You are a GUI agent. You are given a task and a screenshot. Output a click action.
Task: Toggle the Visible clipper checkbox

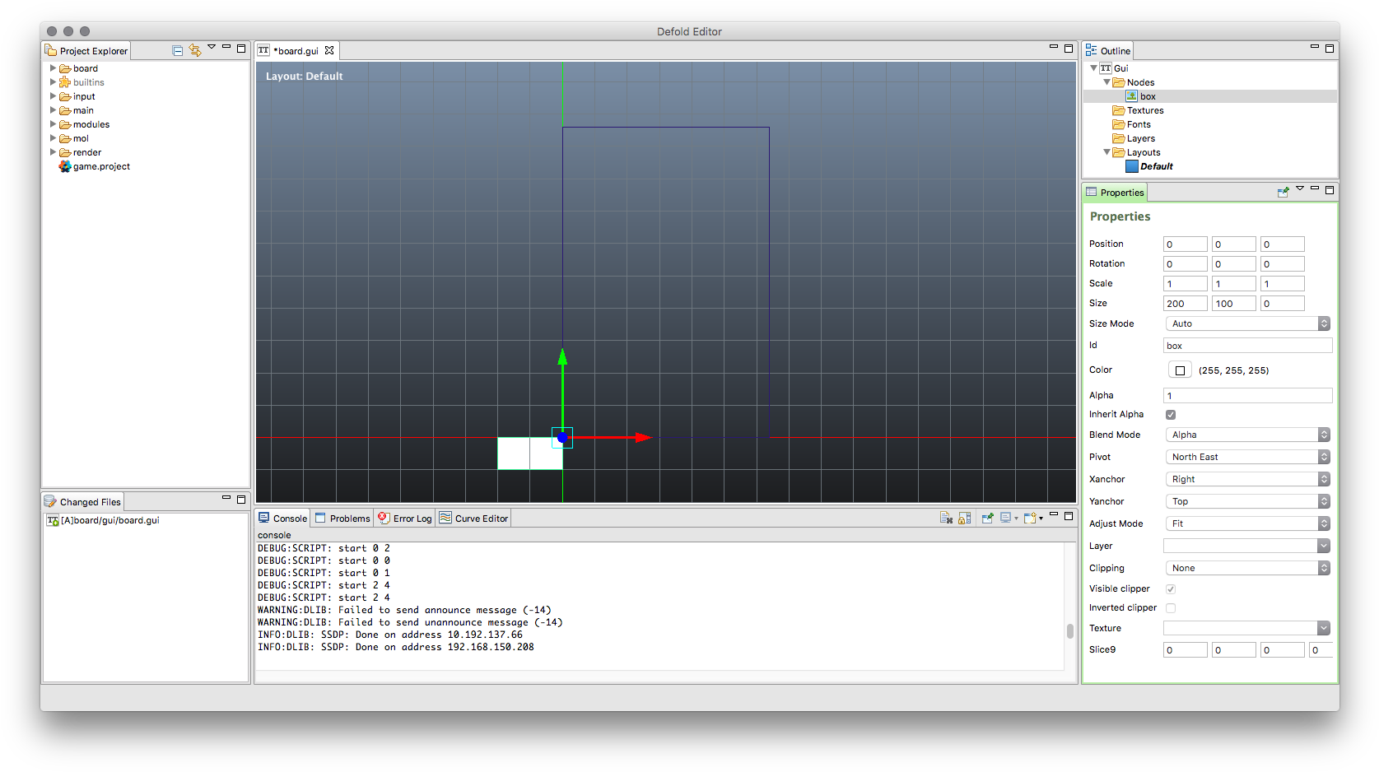coord(1171,589)
